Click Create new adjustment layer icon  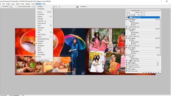click(x=151, y=72)
